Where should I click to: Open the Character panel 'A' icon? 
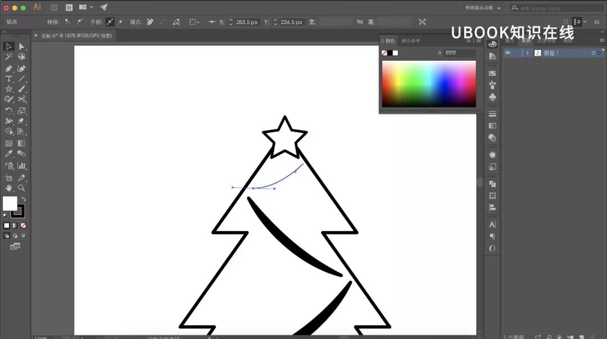[492, 225]
